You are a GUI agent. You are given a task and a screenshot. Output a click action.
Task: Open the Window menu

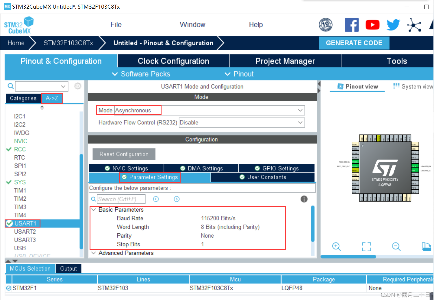[192, 25]
